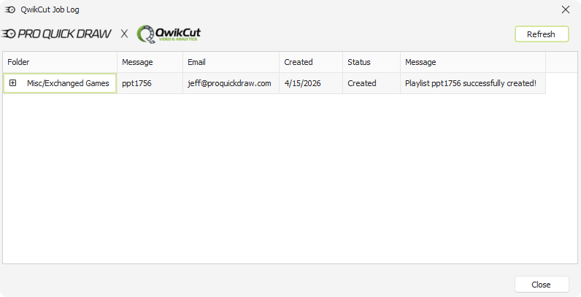Select the Misc/Exchanged Games folder cell
The width and height of the screenshot is (581, 297).
coord(68,83)
